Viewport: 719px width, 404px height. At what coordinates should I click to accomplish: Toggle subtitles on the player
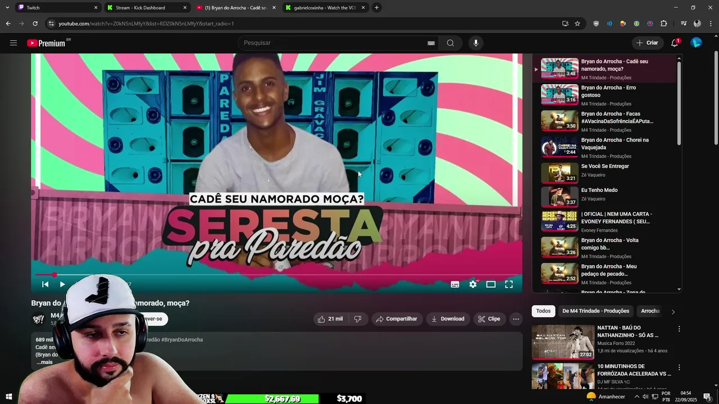455,284
